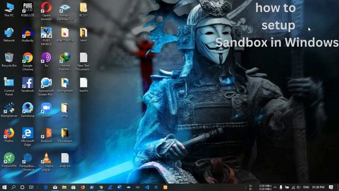Select the Internet Download Manager shortcut
The width and height of the screenshot is (339, 191).
coord(65,62)
